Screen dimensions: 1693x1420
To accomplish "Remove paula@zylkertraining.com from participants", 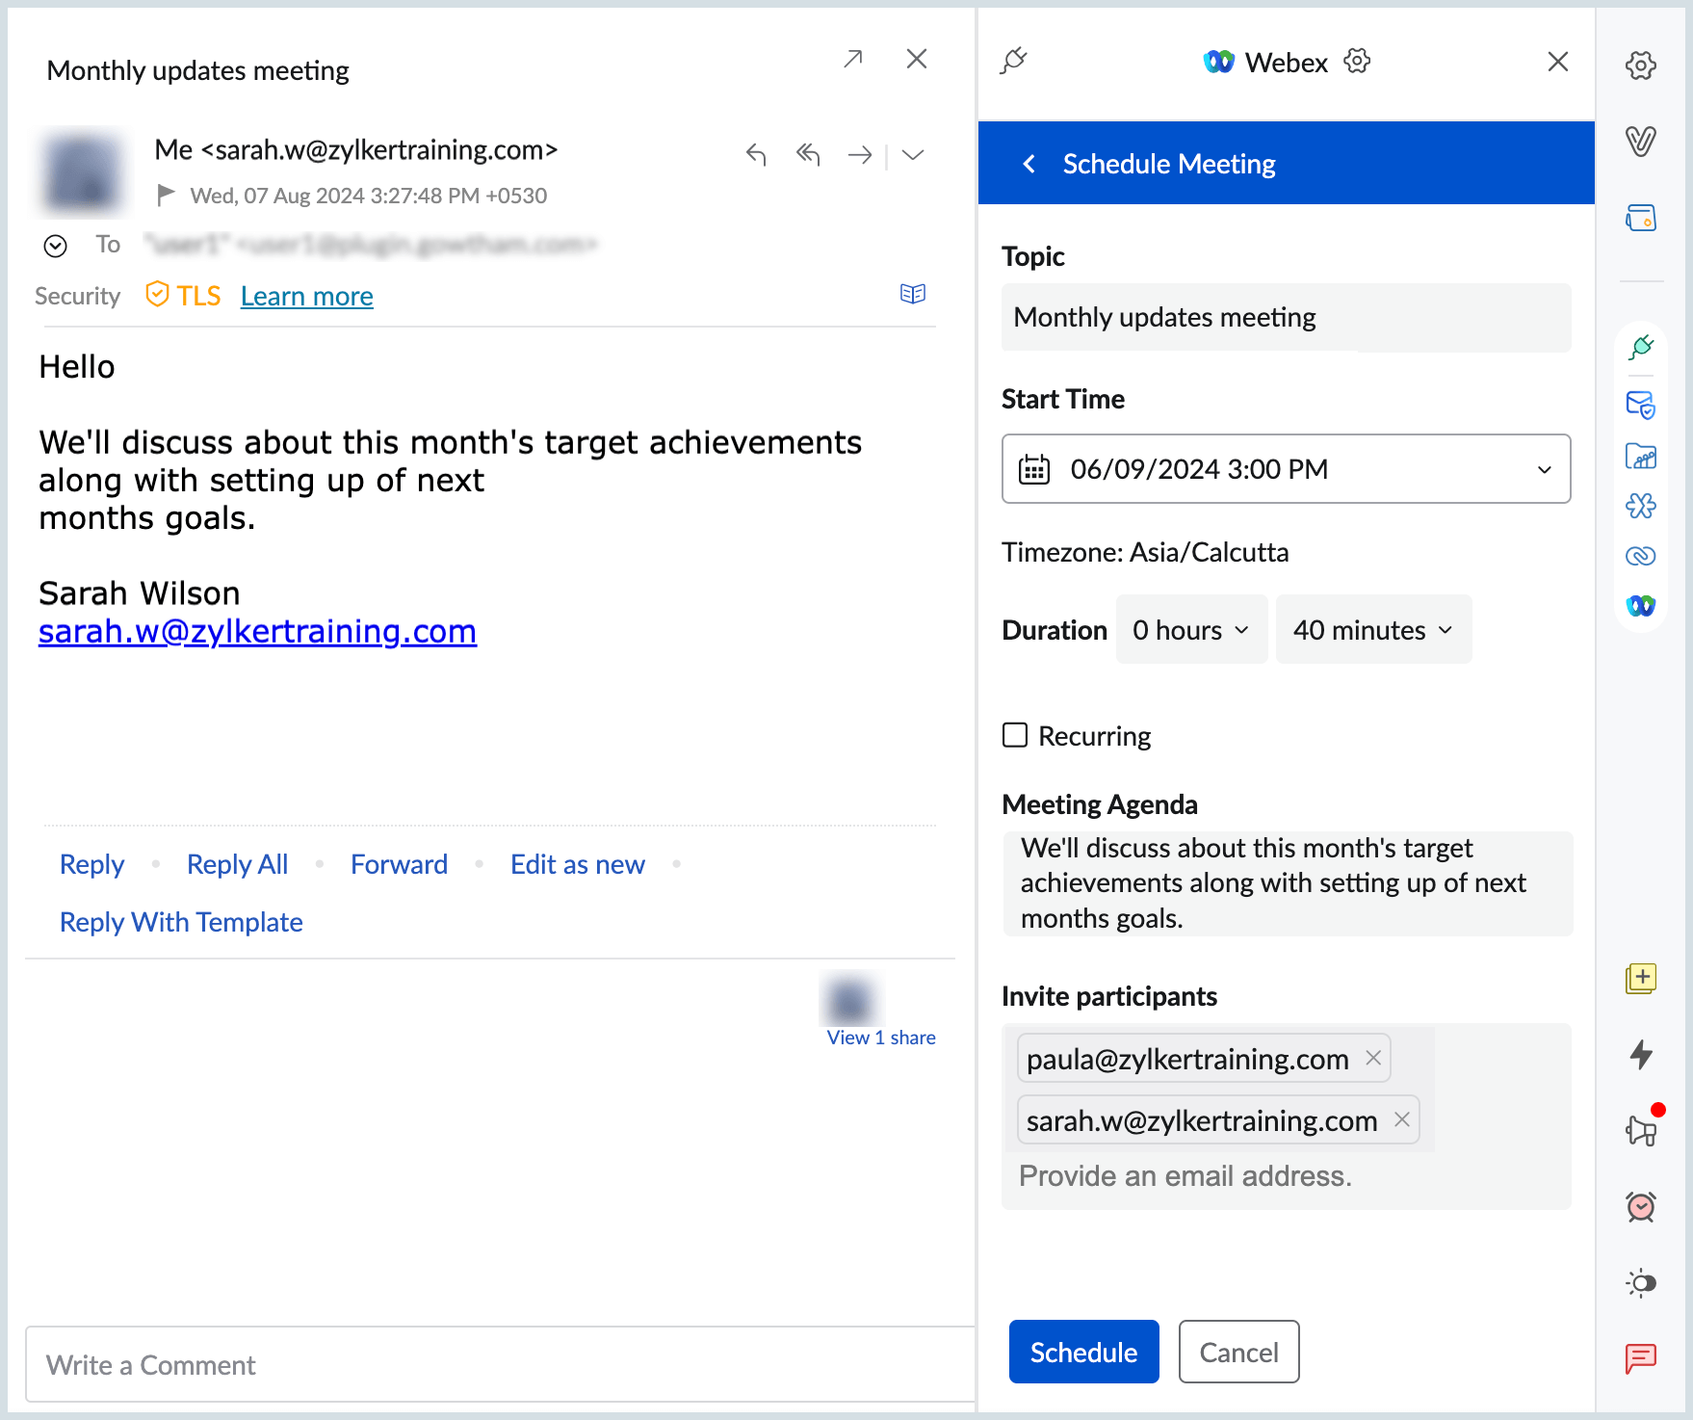I will 1373,1058.
